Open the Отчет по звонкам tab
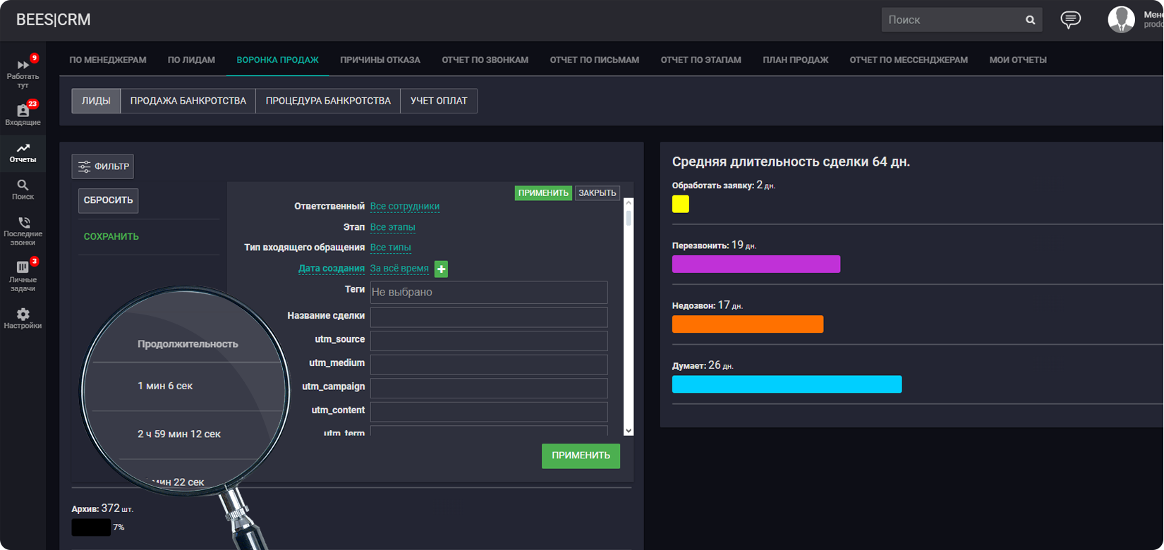 485,60
